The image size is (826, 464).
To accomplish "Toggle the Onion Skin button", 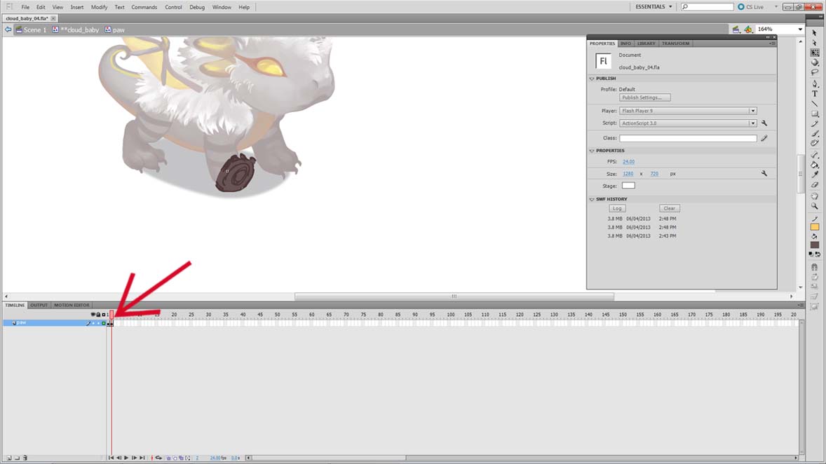I will (168, 458).
